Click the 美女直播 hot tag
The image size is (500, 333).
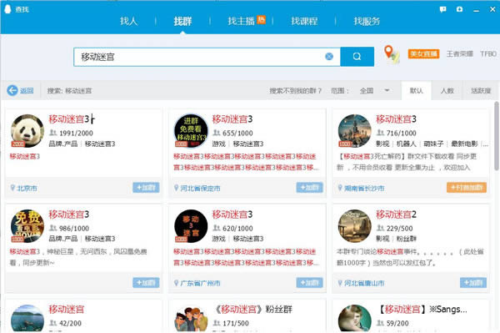(x=423, y=54)
